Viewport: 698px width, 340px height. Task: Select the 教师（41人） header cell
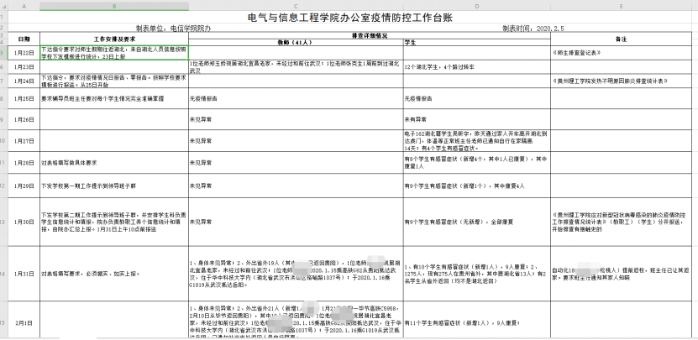[x=296, y=41]
